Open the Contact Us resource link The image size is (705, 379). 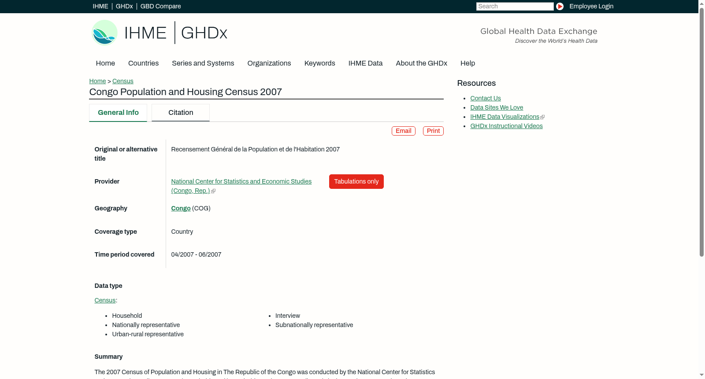pyautogui.click(x=486, y=98)
